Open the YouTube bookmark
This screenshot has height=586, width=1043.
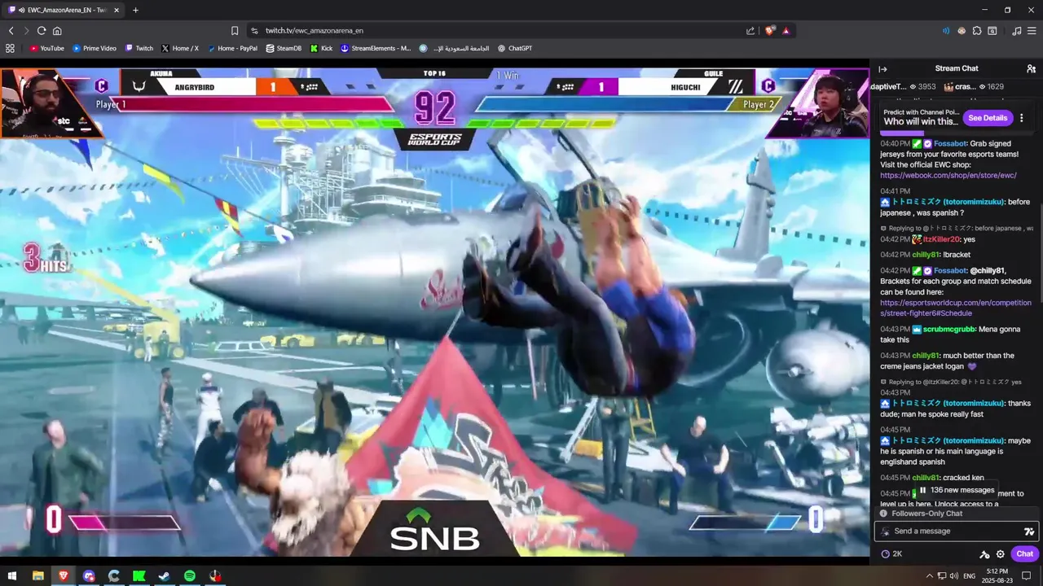point(47,49)
